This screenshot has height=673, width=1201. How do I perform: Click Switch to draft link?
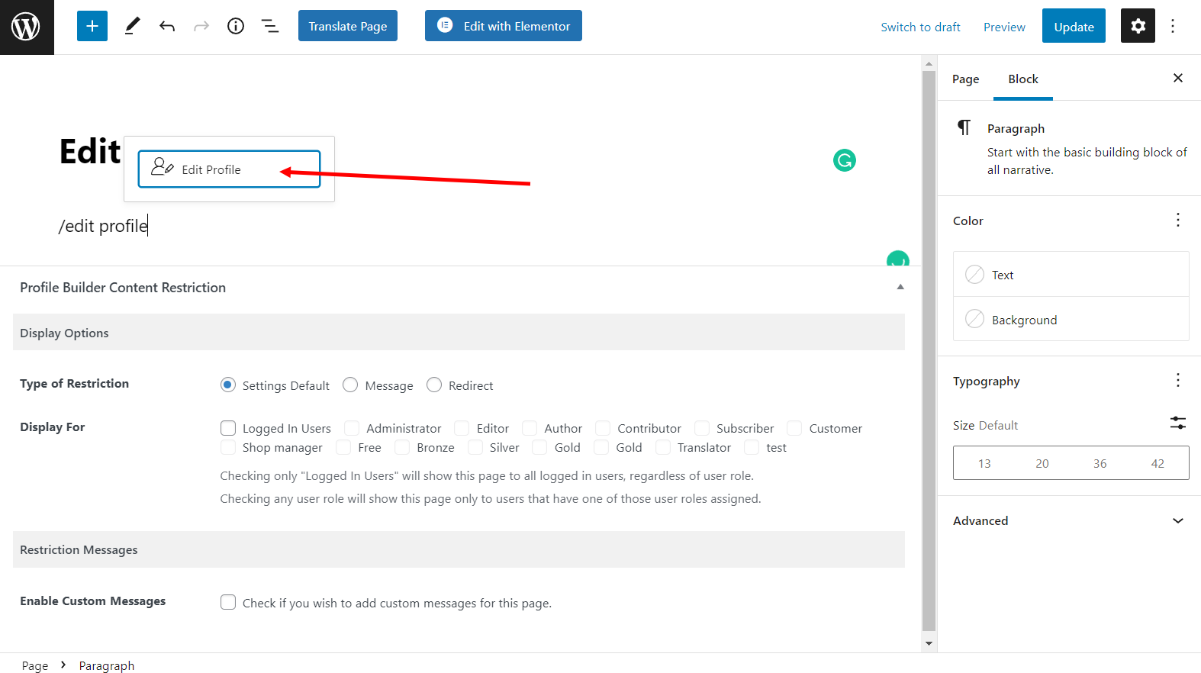[x=920, y=27]
